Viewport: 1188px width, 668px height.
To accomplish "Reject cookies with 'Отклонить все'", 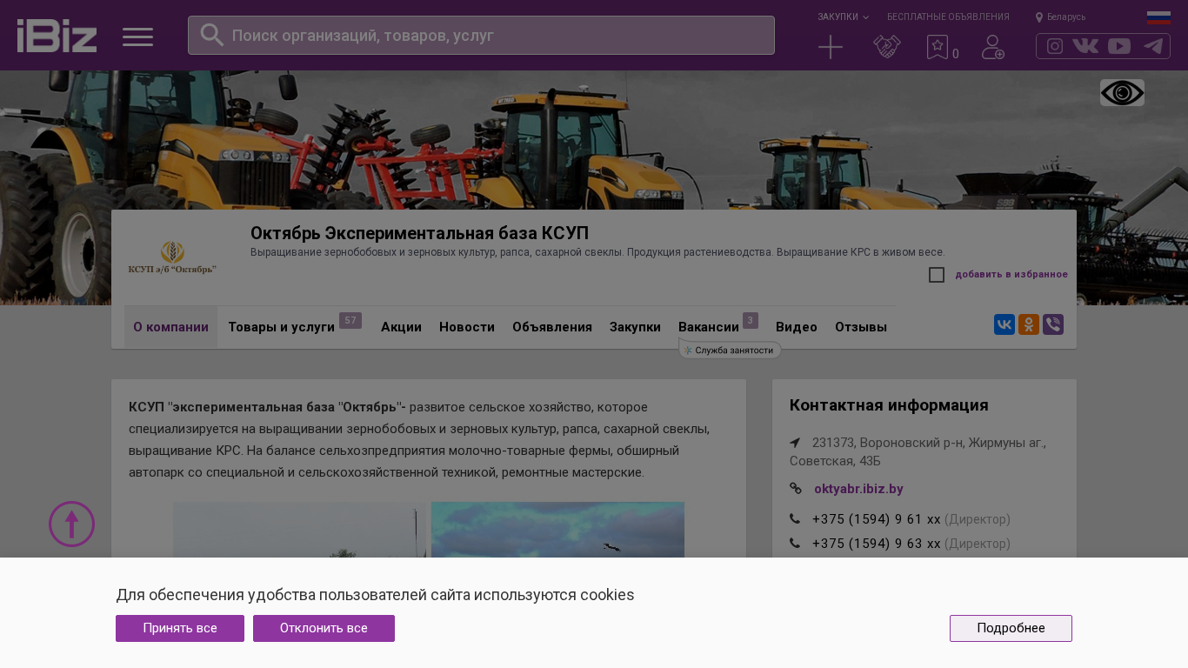I will coord(324,628).
